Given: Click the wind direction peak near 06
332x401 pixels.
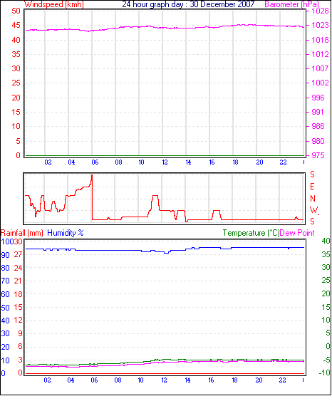Looking at the screenshot, I should coord(92,176).
